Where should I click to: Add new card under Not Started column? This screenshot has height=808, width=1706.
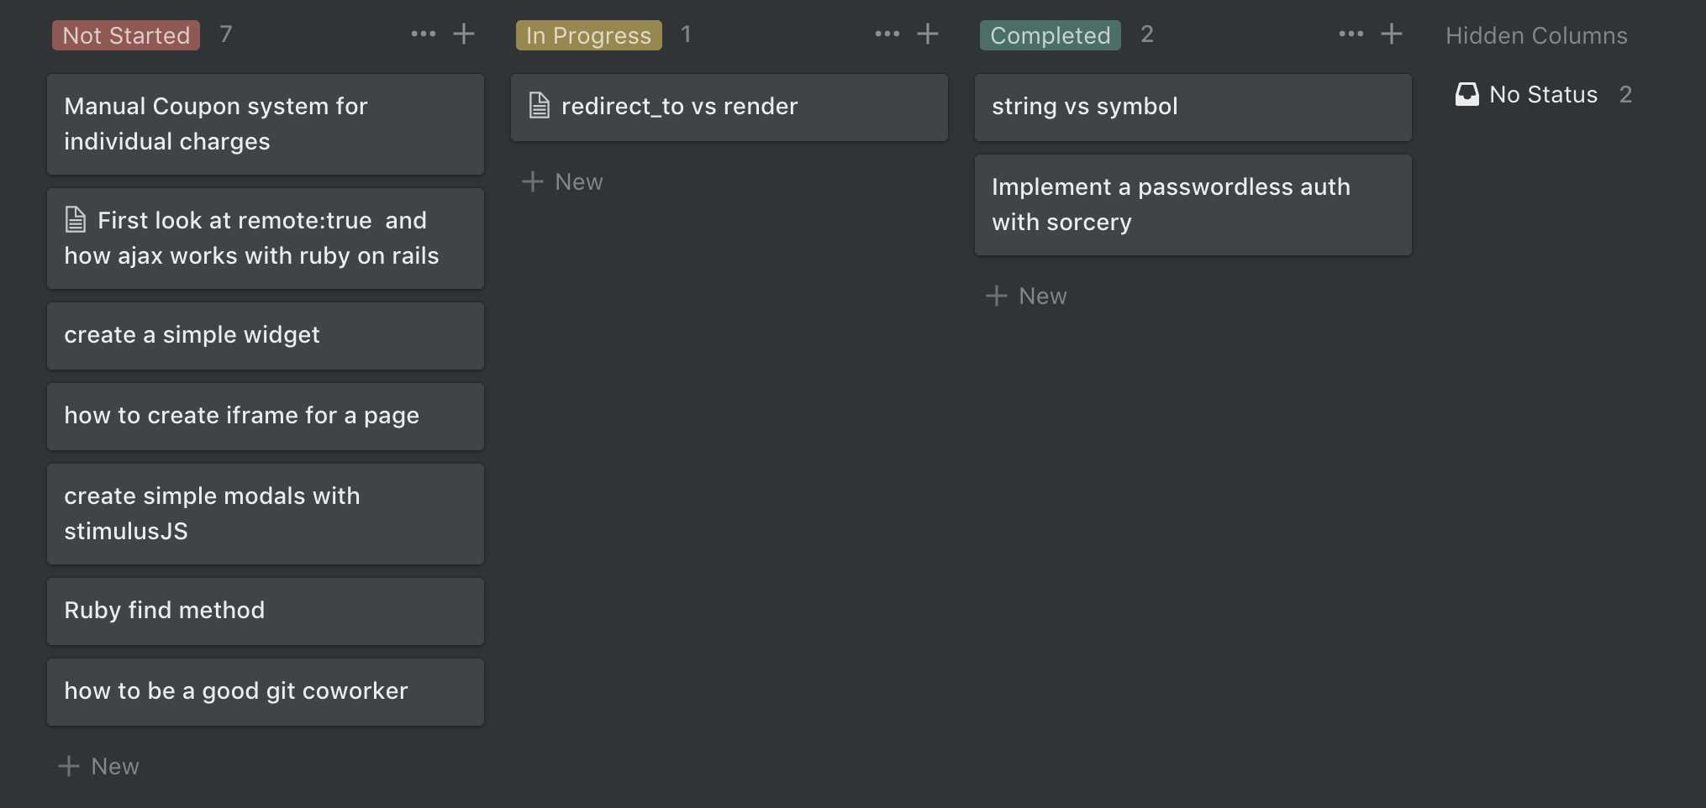coord(99,766)
